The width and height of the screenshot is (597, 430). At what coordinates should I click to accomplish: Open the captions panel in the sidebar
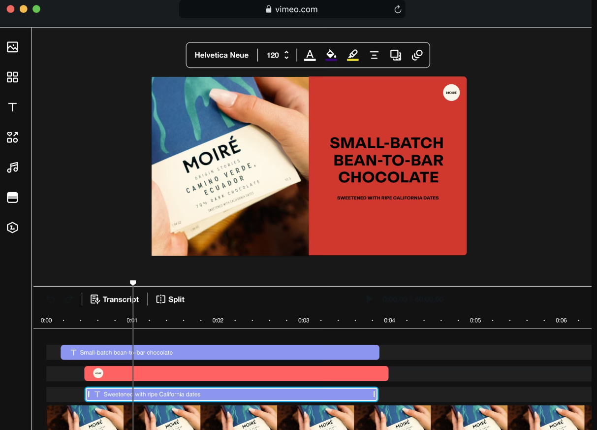12,197
